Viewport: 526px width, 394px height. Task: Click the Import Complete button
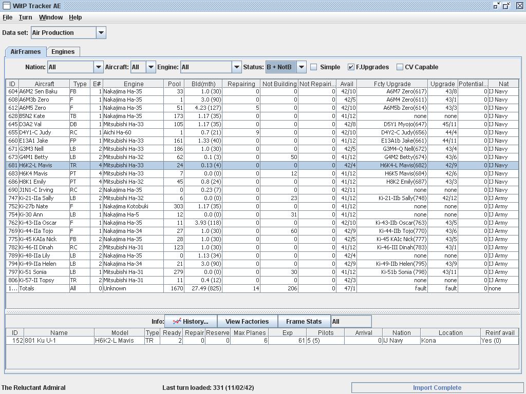(x=437, y=388)
